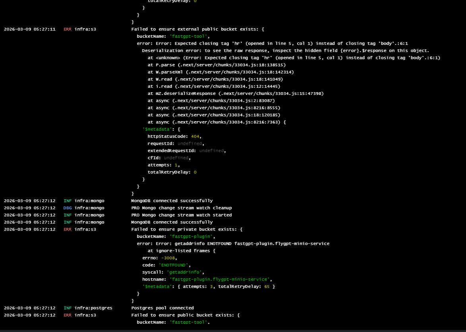Click the ERR tag on the external public bucket line

tap(68, 29)
